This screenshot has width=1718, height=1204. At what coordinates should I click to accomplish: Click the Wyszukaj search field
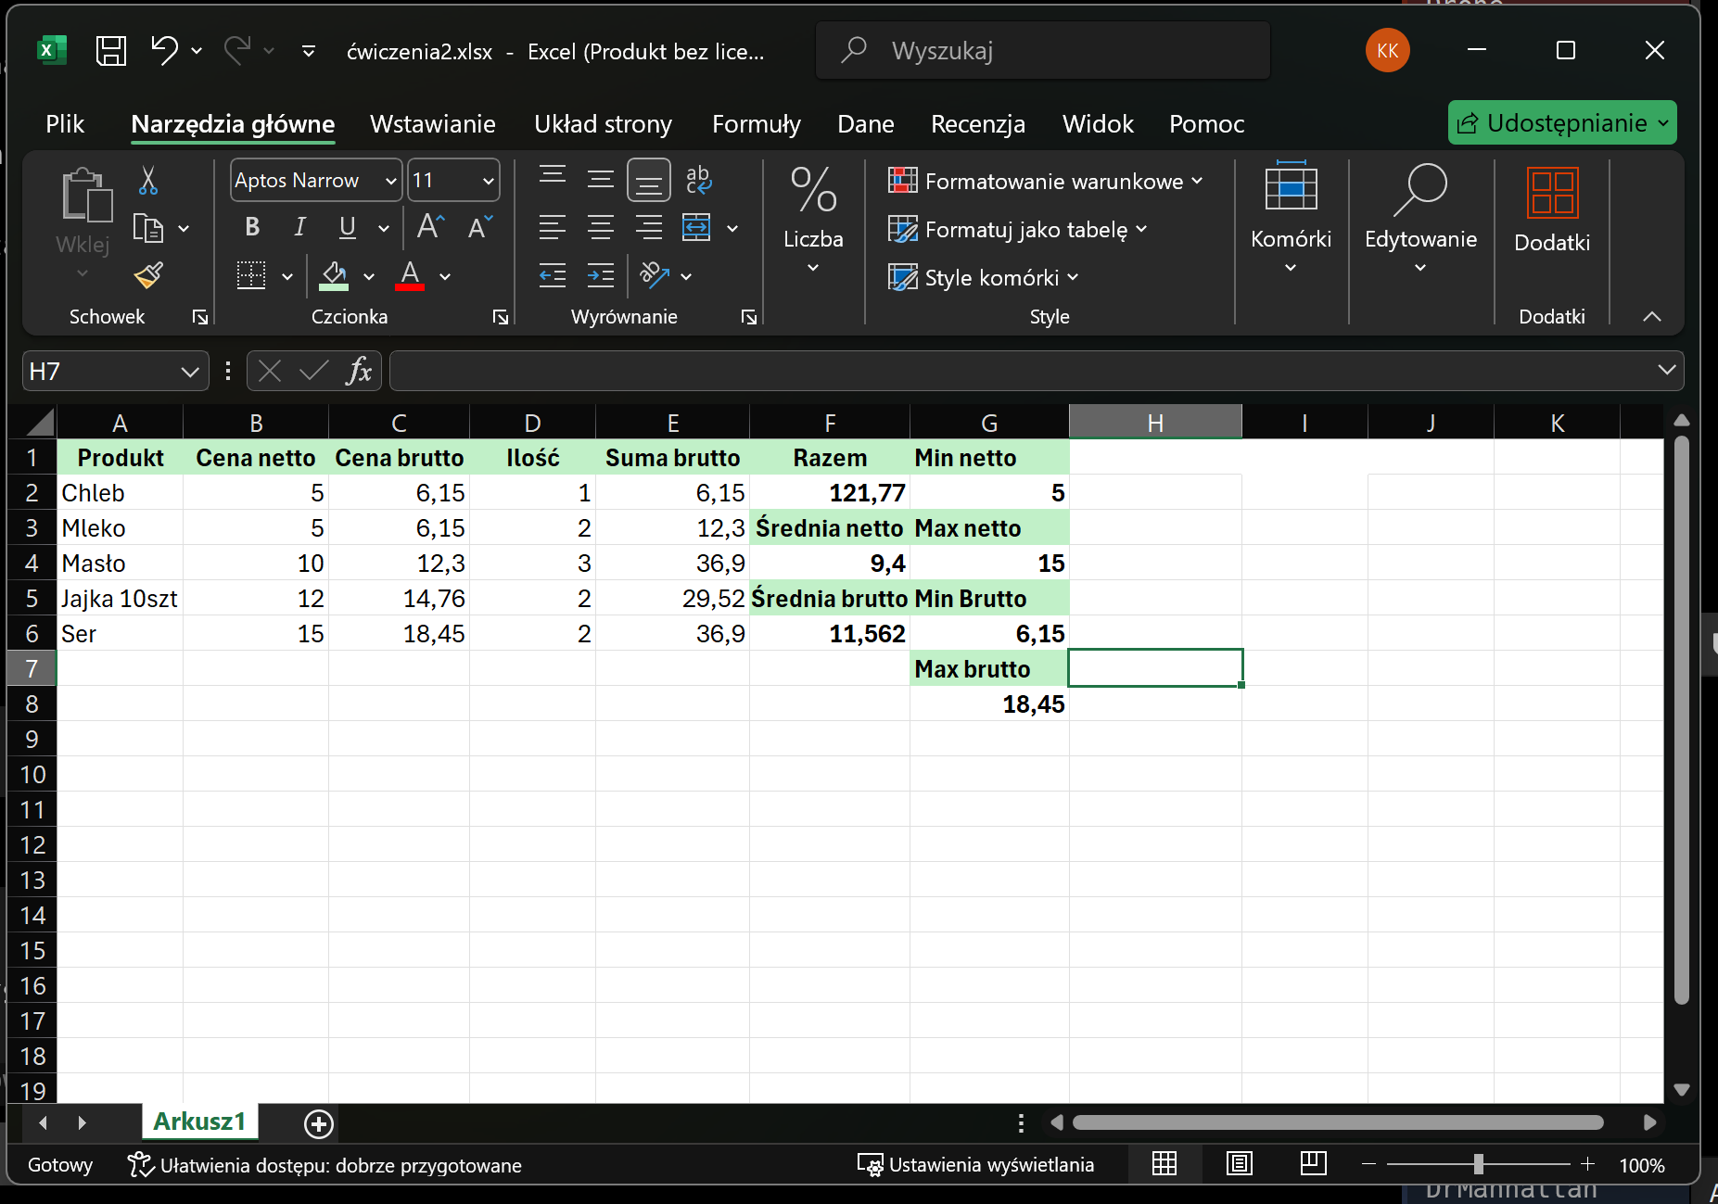pos(1042,51)
